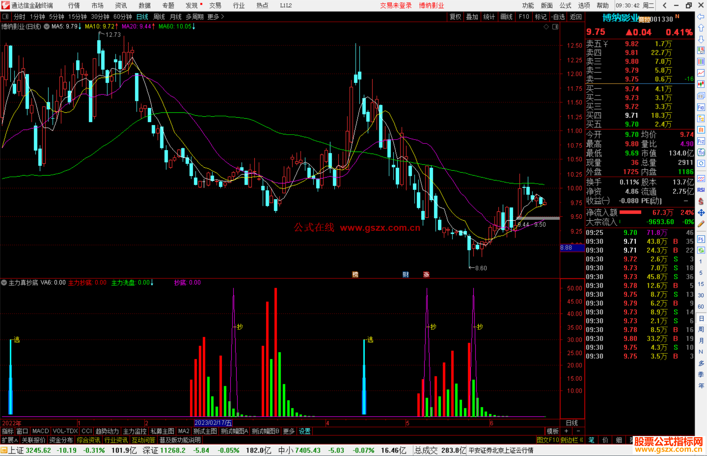This screenshot has height=456, width=707.
Task: Click the 2023/02/17 date marker on timeline
Action: click(213, 423)
